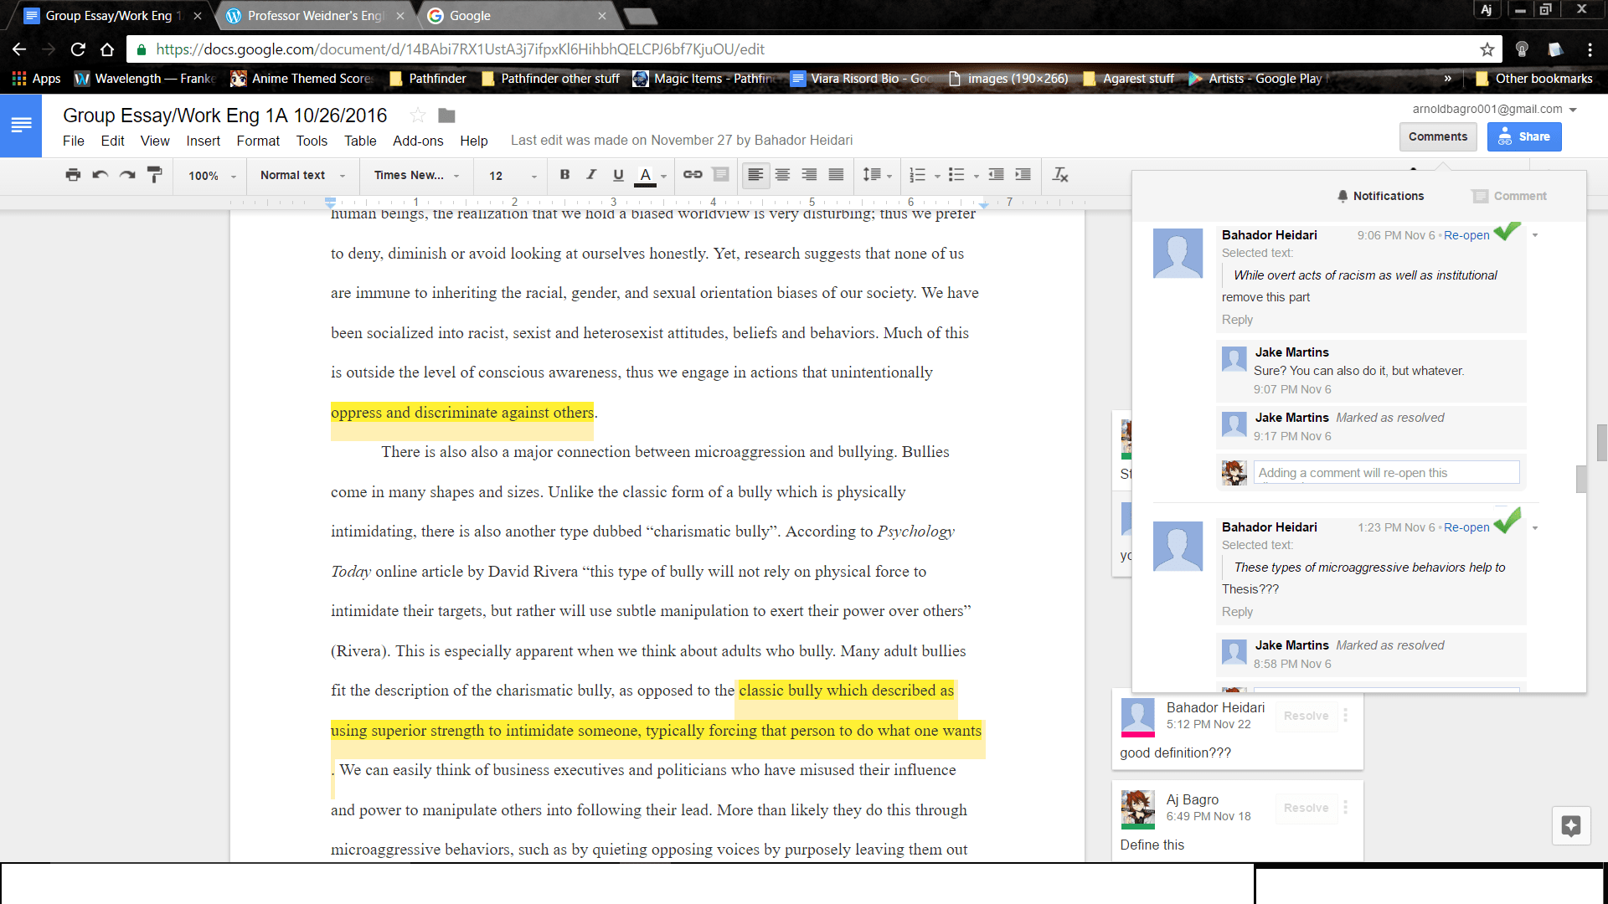Open the Format menu

coord(257,141)
